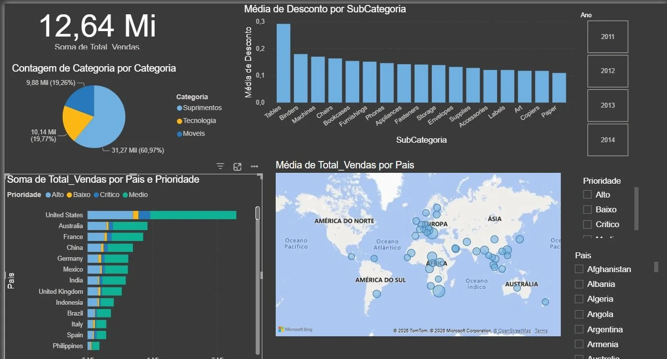
Task: Tick the Critico checkbox in Prioridade slicer
Action: point(587,224)
